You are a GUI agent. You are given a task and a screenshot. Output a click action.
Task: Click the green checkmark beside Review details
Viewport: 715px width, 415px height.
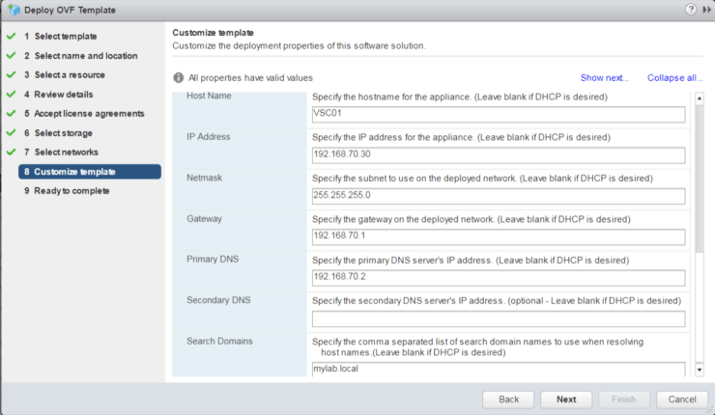[10, 95]
